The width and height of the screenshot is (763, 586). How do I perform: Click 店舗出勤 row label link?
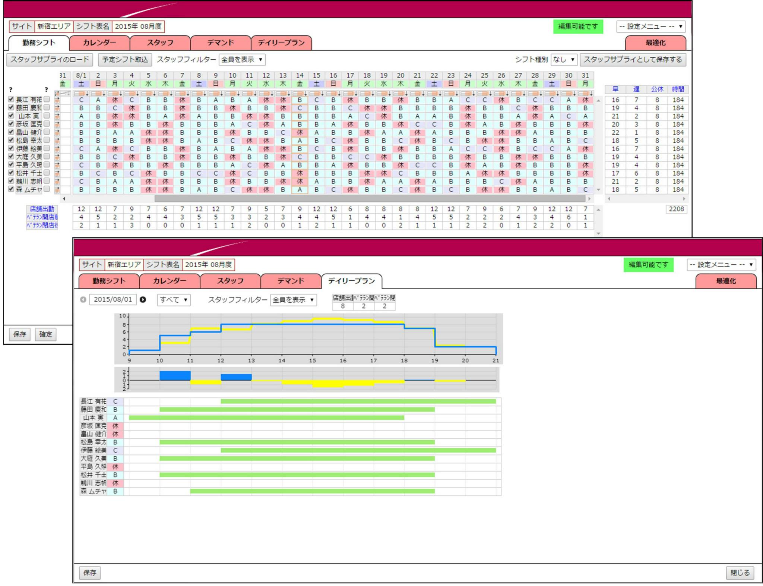click(42, 209)
